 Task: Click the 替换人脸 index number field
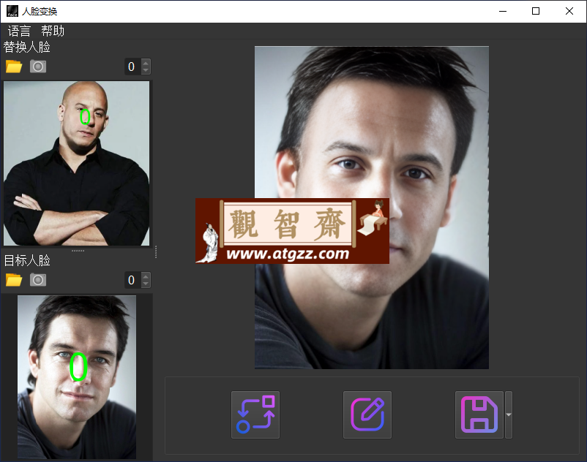(x=133, y=67)
